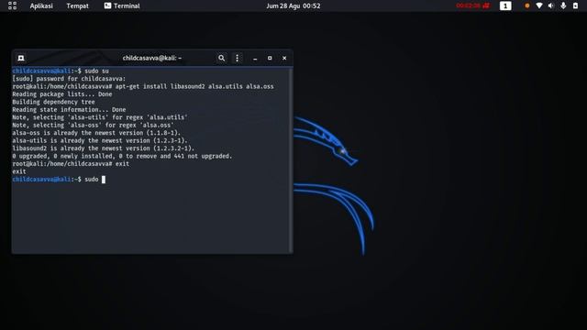Click the '0 upgraded, 0 newly installed' line
Viewport: 587px width, 330px height.
click(x=122, y=156)
